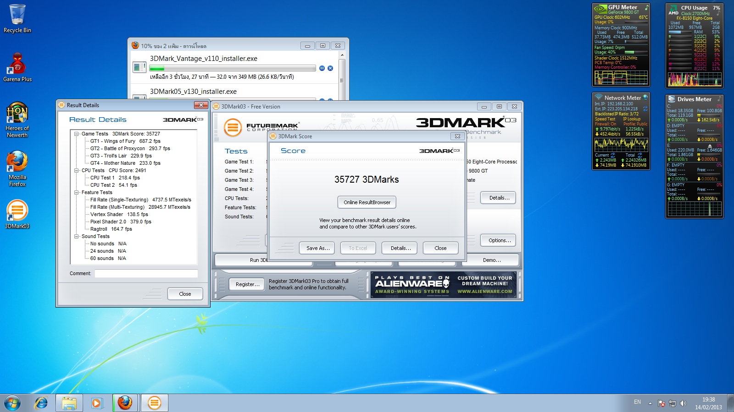Launch Internet Explorer from the taskbar
The width and height of the screenshot is (734, 412).
41,403
